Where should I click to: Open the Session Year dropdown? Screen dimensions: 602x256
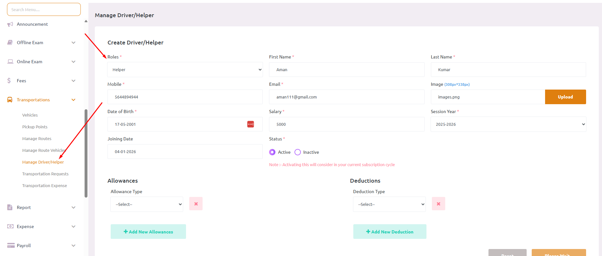coord(508,124)
